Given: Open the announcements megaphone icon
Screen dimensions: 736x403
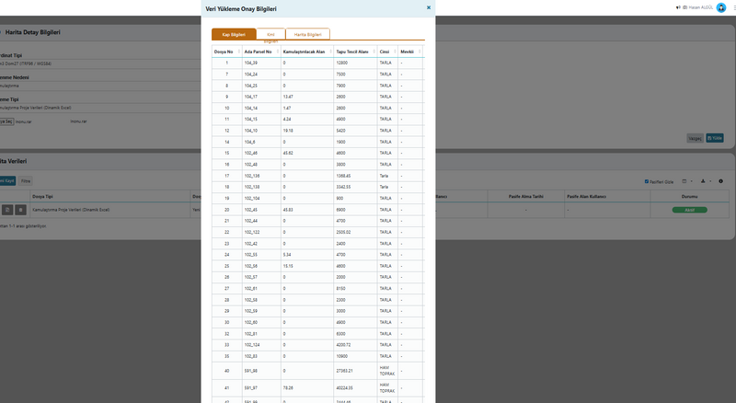Looking at the screenshot, I should 678,7.
